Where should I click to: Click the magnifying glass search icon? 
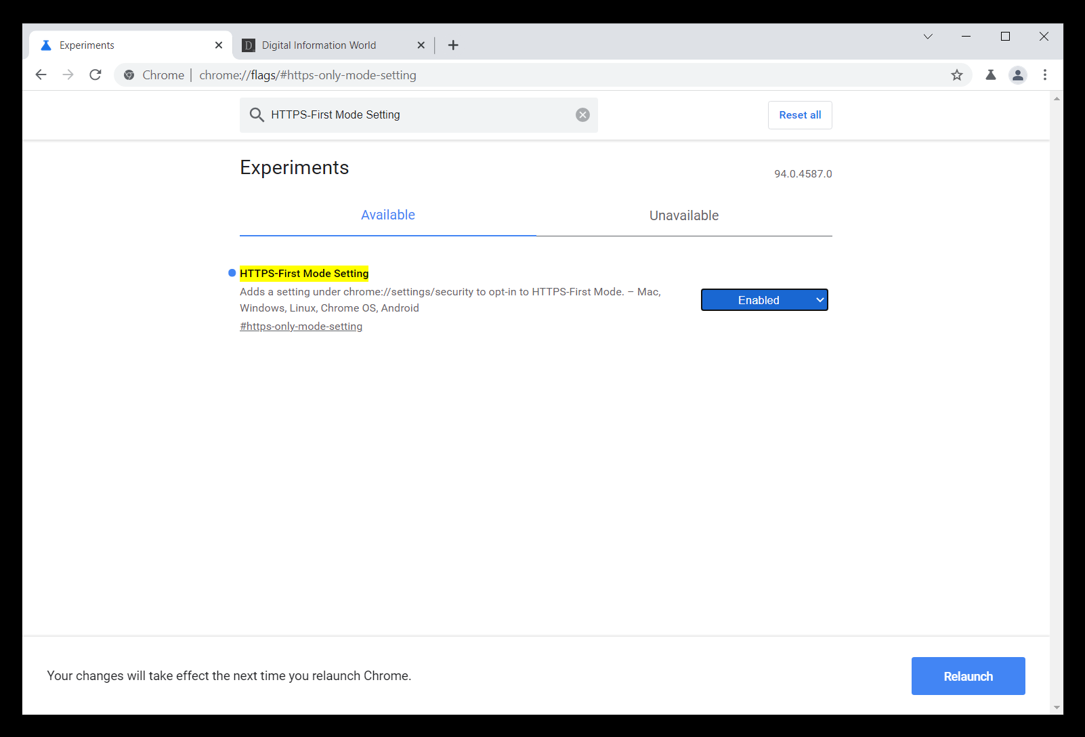pos(257,114)
